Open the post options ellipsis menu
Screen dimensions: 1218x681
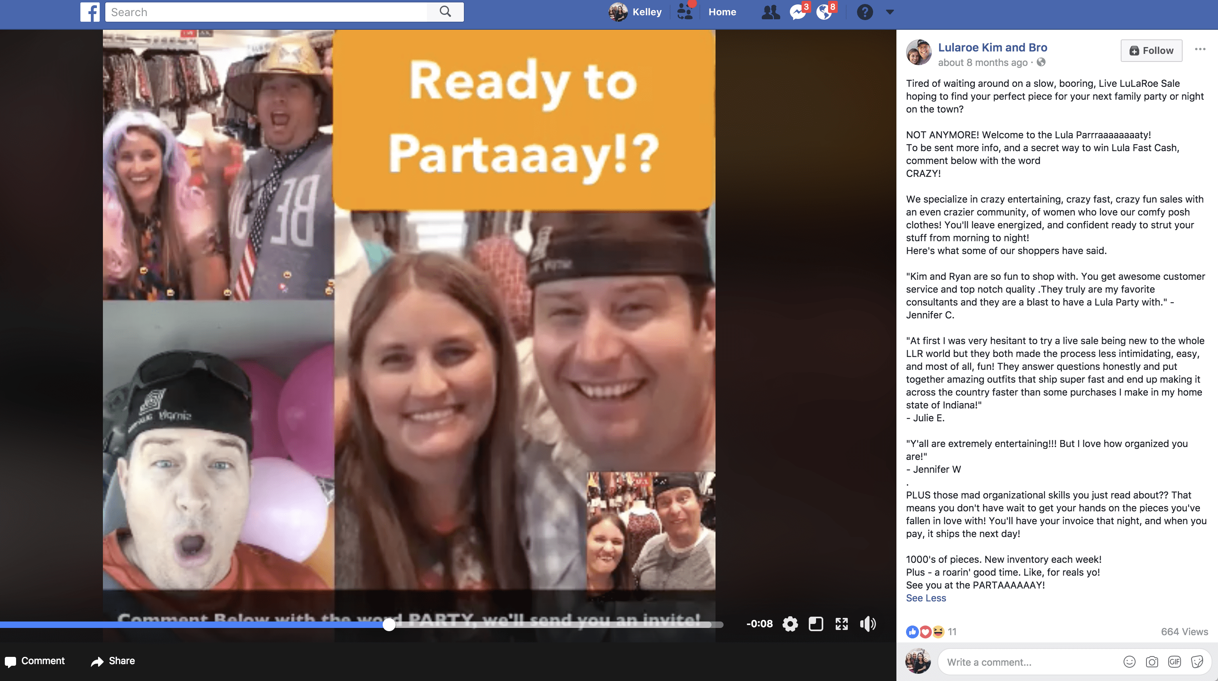(1200, 49)
